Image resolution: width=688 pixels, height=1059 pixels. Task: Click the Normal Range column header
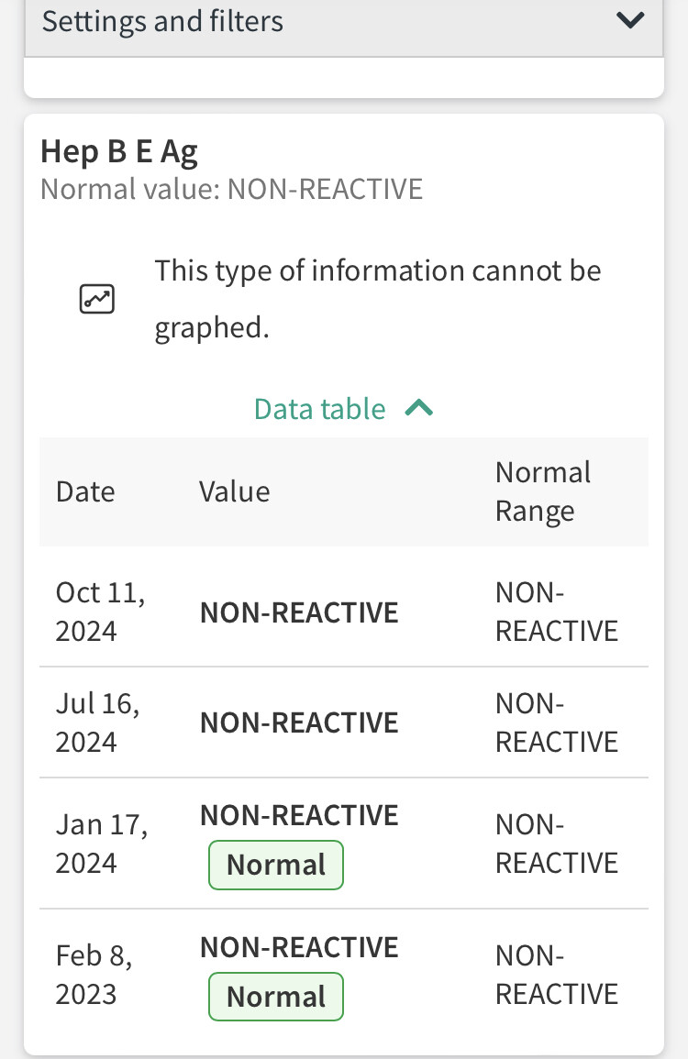[x=543, y=491]
